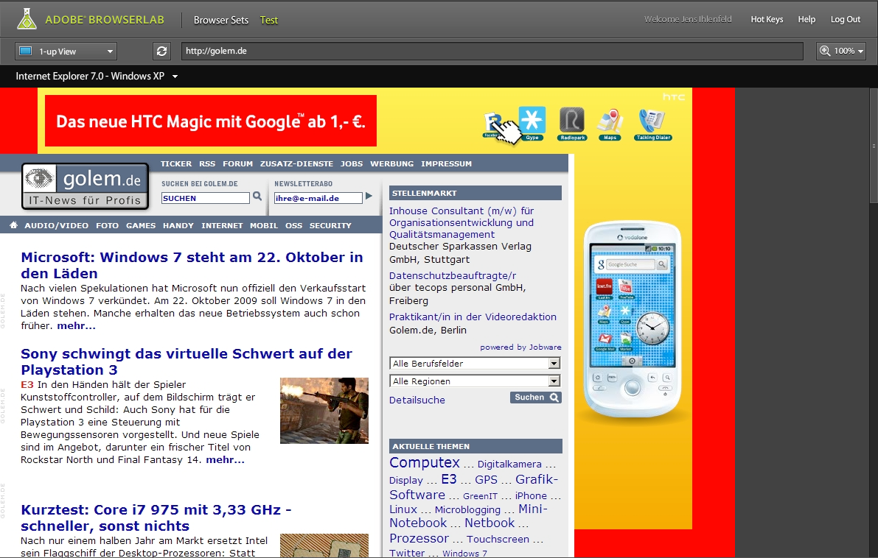
Task: Select the OSS category
Action: (x=293, y=225)
